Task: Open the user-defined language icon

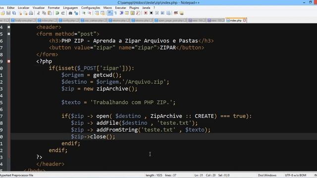Action: [x=127, y=13]
